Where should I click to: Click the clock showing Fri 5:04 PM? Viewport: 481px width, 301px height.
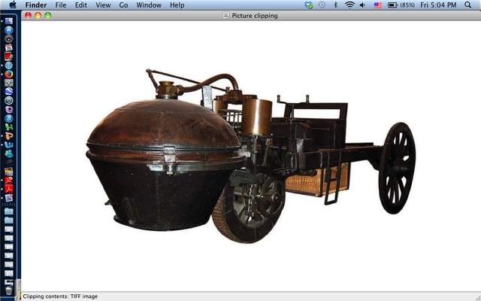pos(438,5)
